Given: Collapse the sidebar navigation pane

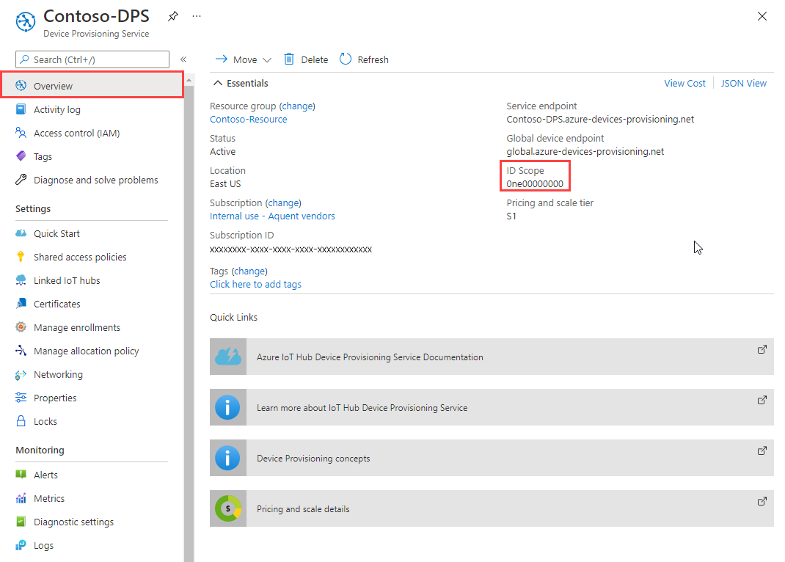Looking at the screenshot, I should (x=183, y=59).
